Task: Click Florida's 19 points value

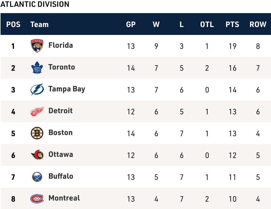Action: pyautogui.click(x=232, y=46)
